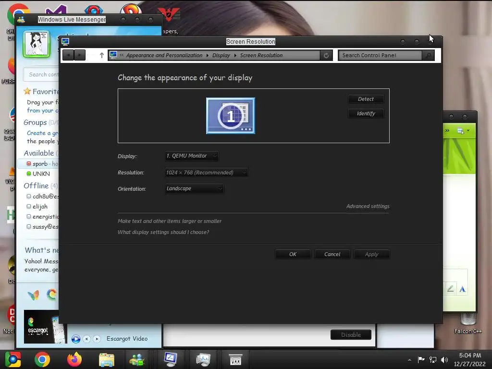Image resolution: width=492 pixels, height=369 pixels.
Task: Select offline contact energistic
Action: pos(42,217)
